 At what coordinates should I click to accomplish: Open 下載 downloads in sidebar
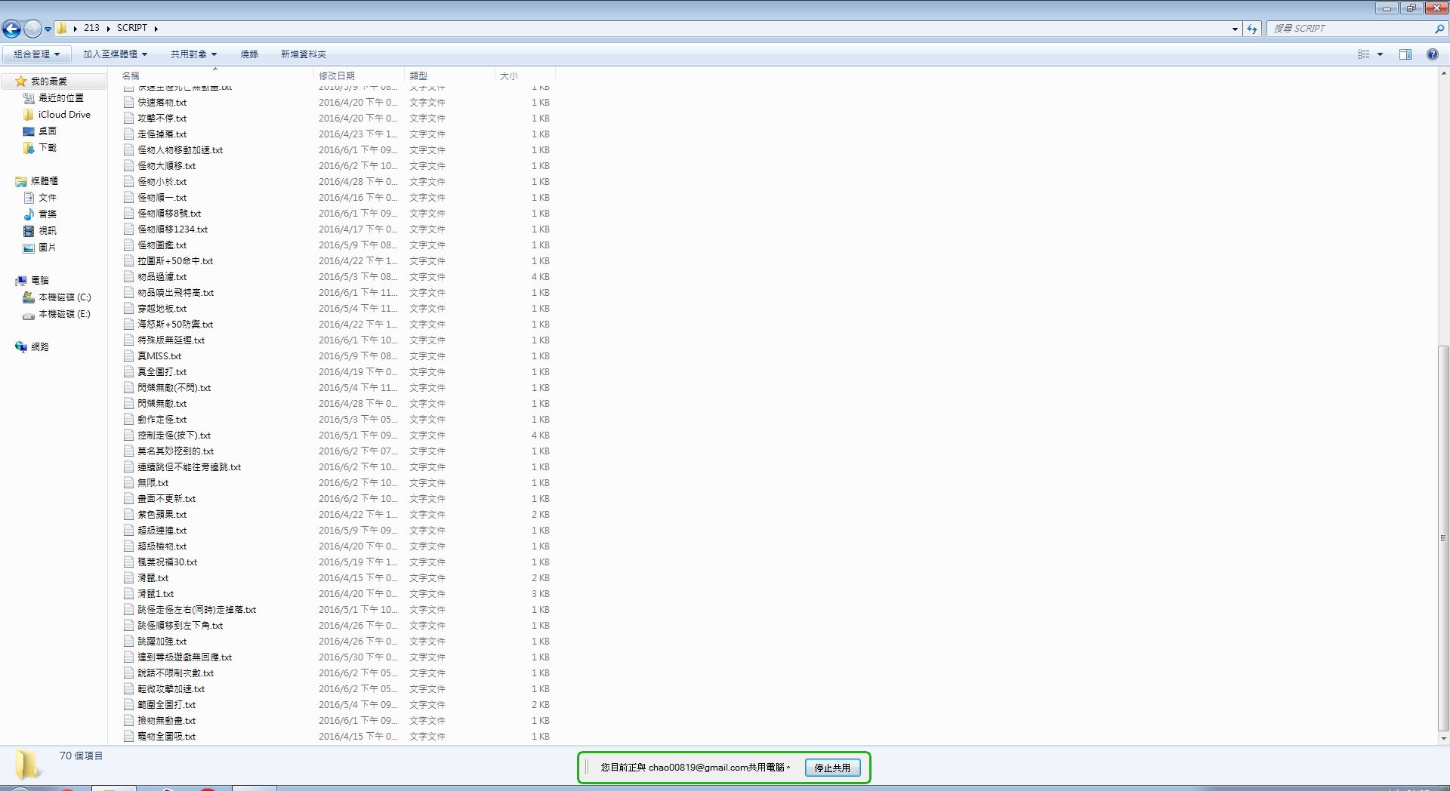point(39,148)
